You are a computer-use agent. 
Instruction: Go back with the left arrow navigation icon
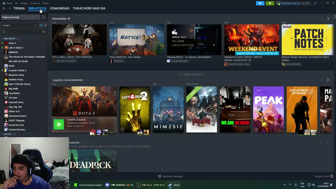click(x=4, y=8)
